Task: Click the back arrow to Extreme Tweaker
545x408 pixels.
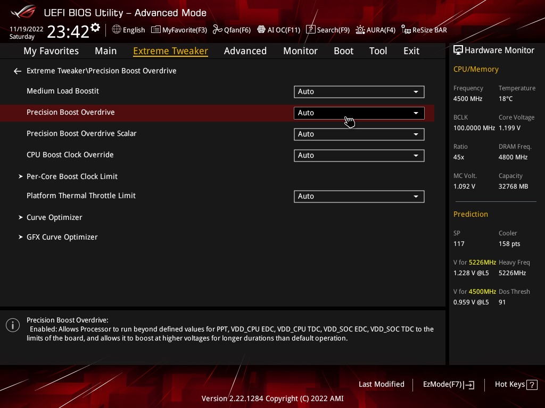Action: click(18, 71)
